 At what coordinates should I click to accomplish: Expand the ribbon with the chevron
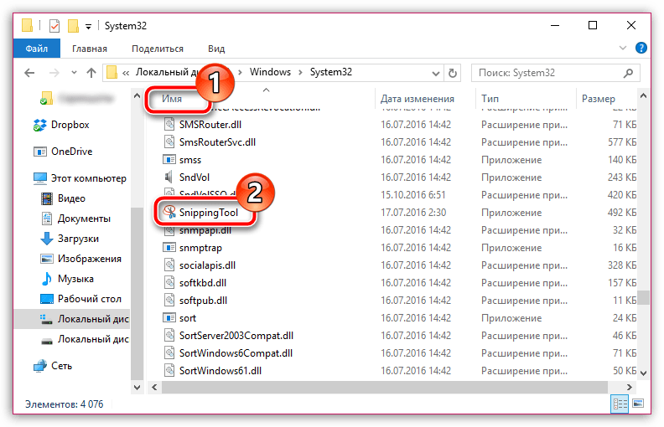pos(622,48)
